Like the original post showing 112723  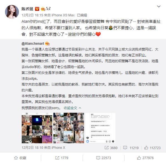pos(152,148)
